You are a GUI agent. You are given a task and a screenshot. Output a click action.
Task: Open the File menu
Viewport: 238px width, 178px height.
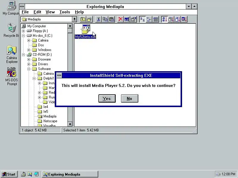point(25,12)
